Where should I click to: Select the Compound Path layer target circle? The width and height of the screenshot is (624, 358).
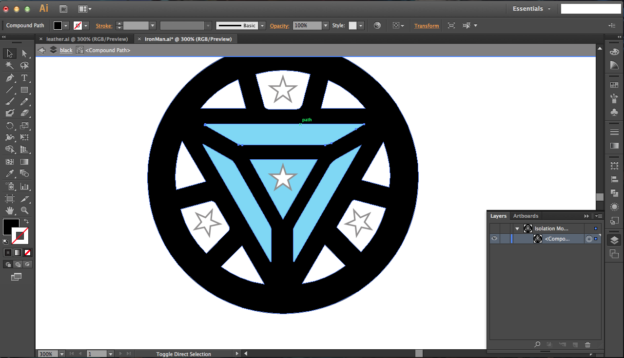point(588,239)
